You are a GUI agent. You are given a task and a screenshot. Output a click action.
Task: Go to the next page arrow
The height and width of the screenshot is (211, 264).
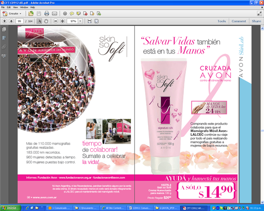pyautogui.click(x=11, y=21)
